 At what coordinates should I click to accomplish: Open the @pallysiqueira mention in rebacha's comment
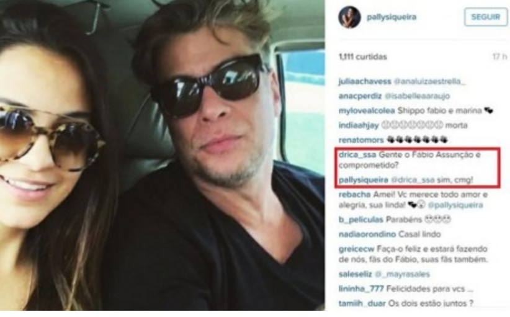[x=455, y=205]
